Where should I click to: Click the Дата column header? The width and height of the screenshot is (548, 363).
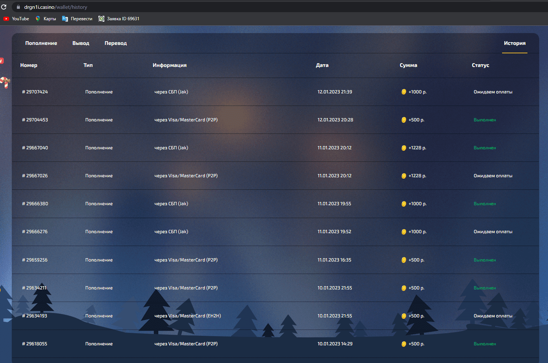pos(322,65)
